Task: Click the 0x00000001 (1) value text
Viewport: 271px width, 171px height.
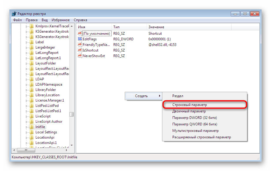Action: (x=159, y=39)
